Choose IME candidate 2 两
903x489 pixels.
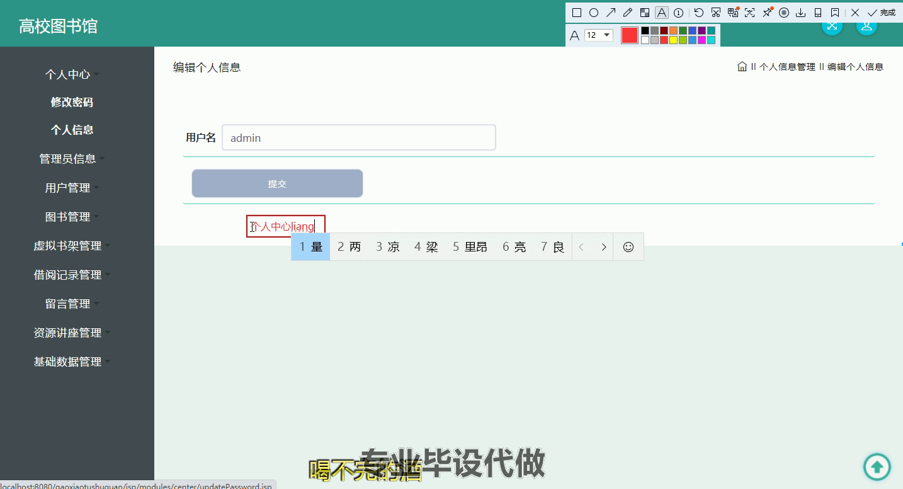[349, 247]
